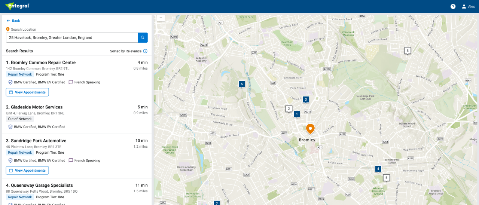479x205 pixels.
Task: Click the 4 min travel time text
Action: click(143, 62)
